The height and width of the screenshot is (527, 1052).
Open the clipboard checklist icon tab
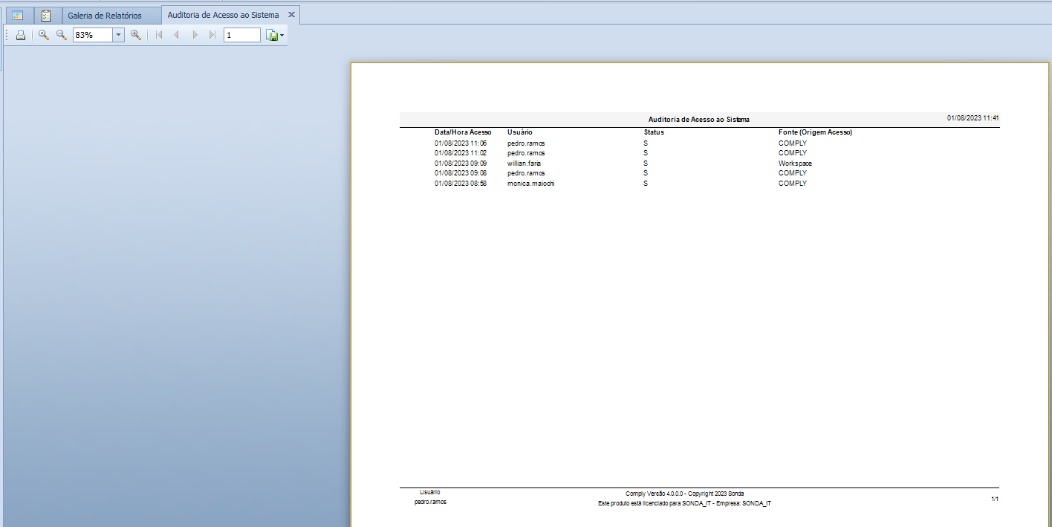[46, 15]
